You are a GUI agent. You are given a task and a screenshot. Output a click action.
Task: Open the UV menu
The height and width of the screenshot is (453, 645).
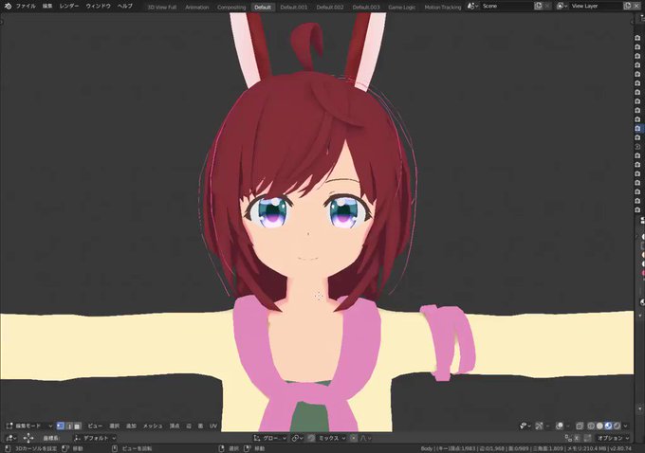(213, 426)
